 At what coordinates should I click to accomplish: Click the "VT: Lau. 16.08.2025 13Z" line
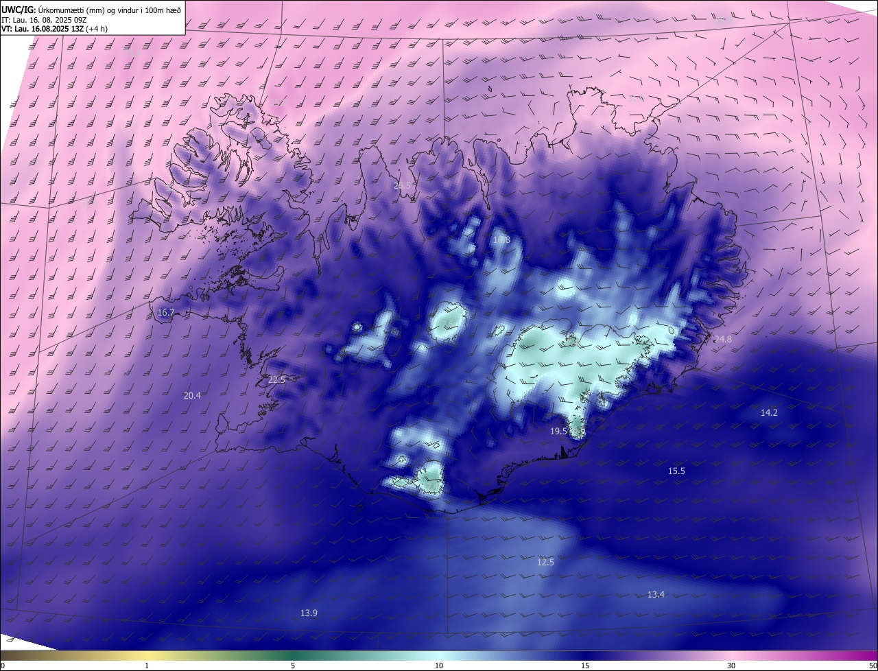point(54,29)
